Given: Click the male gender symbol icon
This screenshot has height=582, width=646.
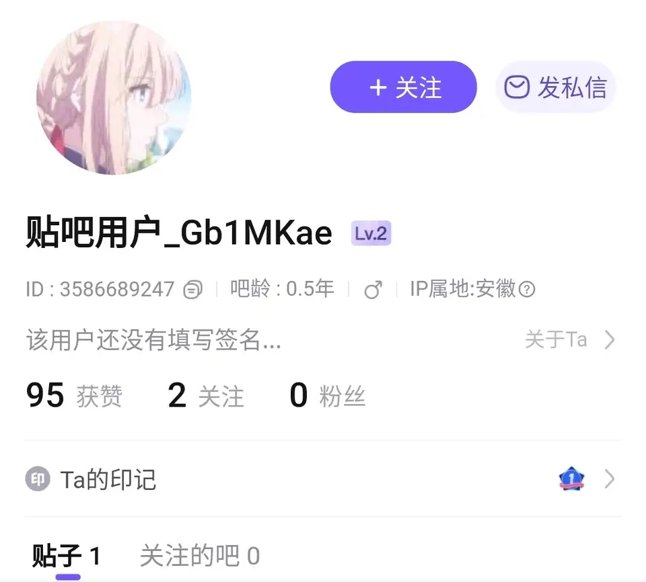Looking at the screenshot, I should (x=373, y=290).
